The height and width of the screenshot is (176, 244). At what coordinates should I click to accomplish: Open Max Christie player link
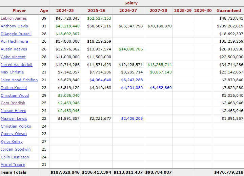(12, 72)
